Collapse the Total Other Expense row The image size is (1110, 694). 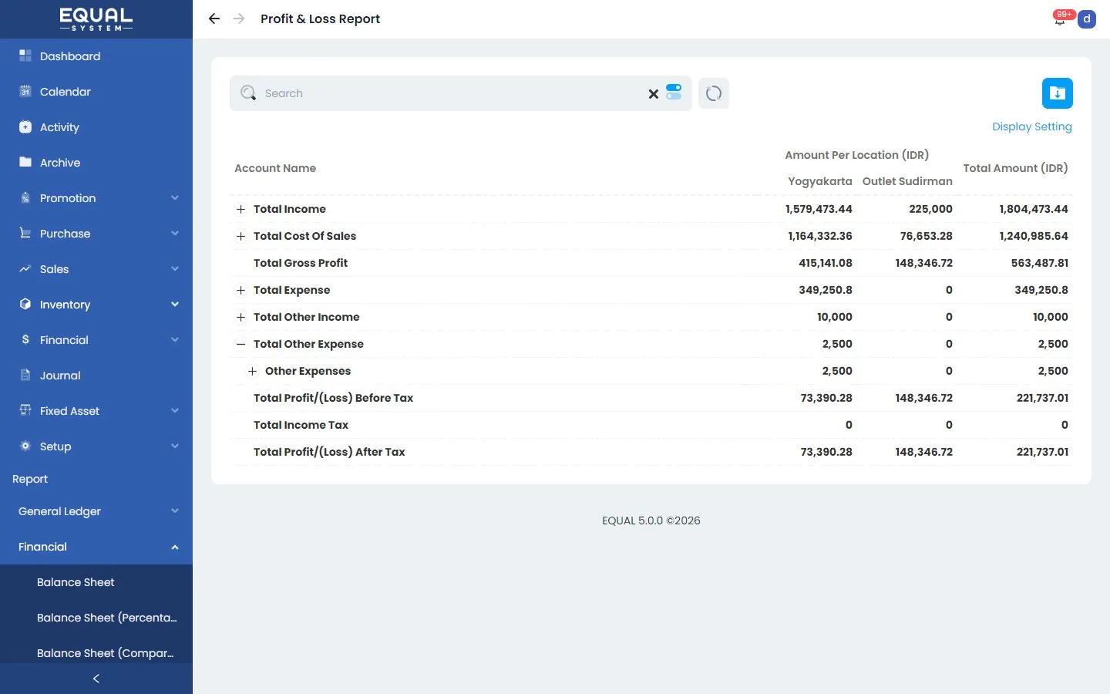point(240,345)
